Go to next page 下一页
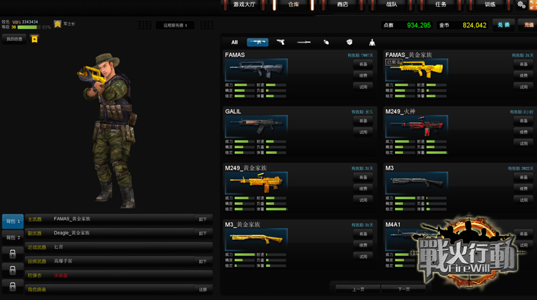 tap(403, 289)
